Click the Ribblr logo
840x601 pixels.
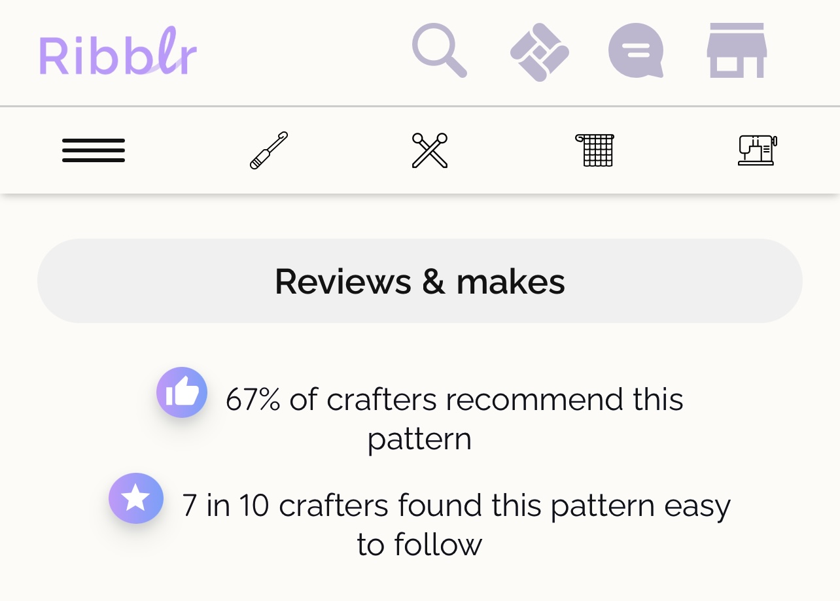coord(118,52)
